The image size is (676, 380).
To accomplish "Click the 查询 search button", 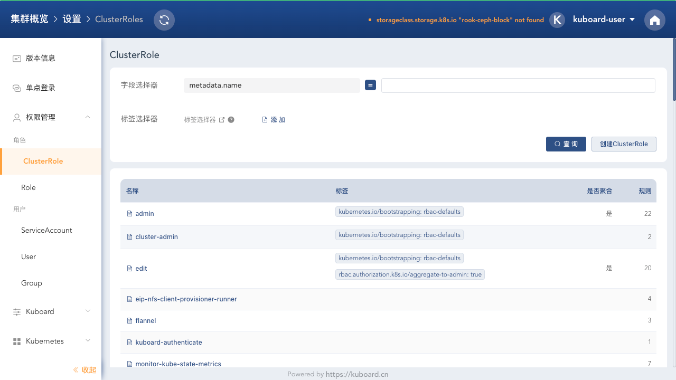I will [x=566, y=144].
